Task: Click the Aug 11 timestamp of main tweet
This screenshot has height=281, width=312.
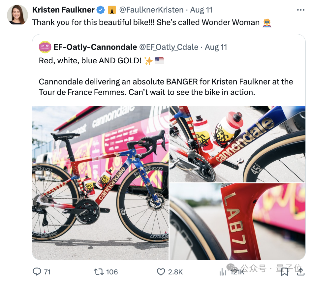Action: click(x=201, y=10)
